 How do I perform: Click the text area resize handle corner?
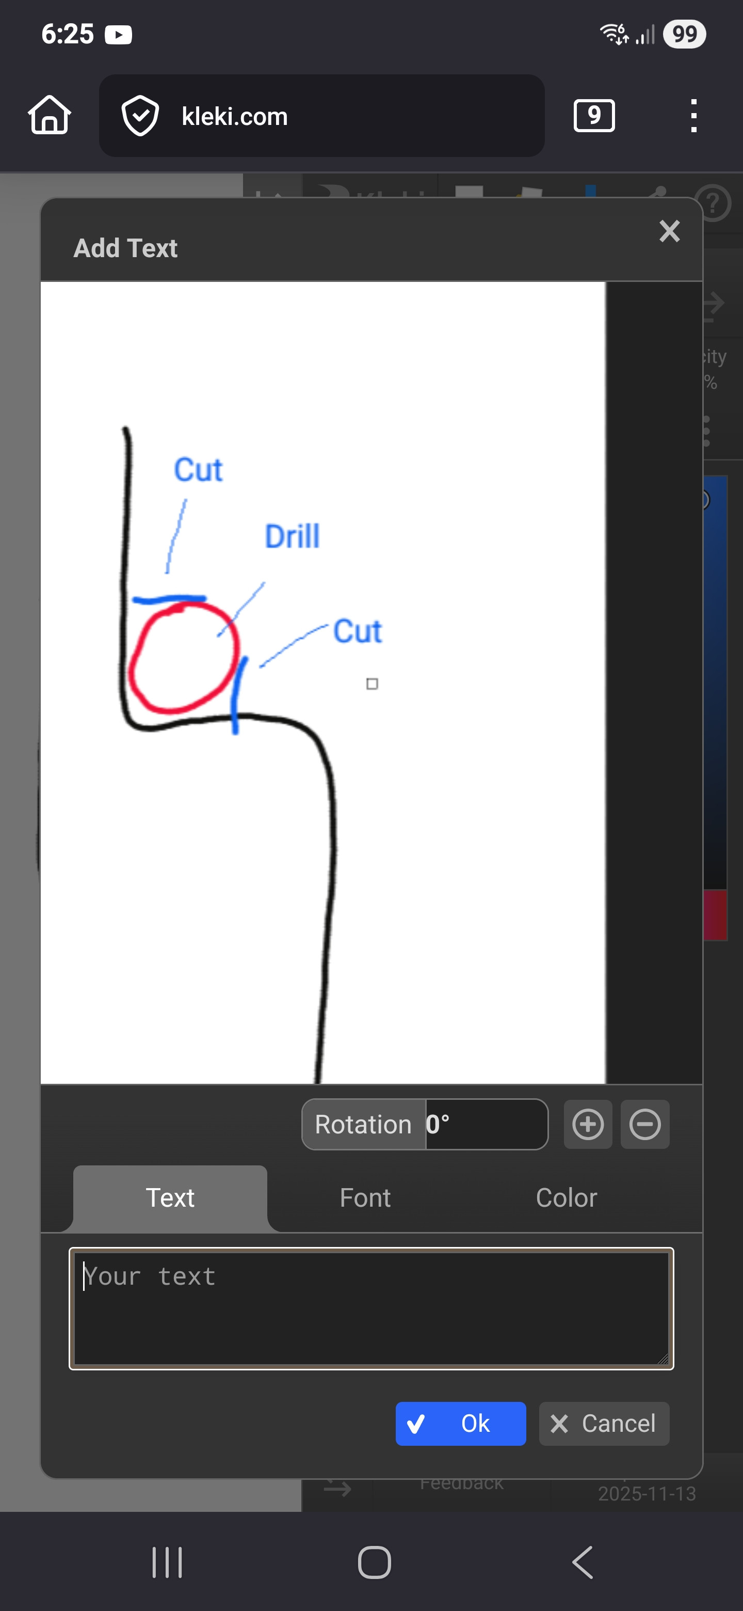663,1359
